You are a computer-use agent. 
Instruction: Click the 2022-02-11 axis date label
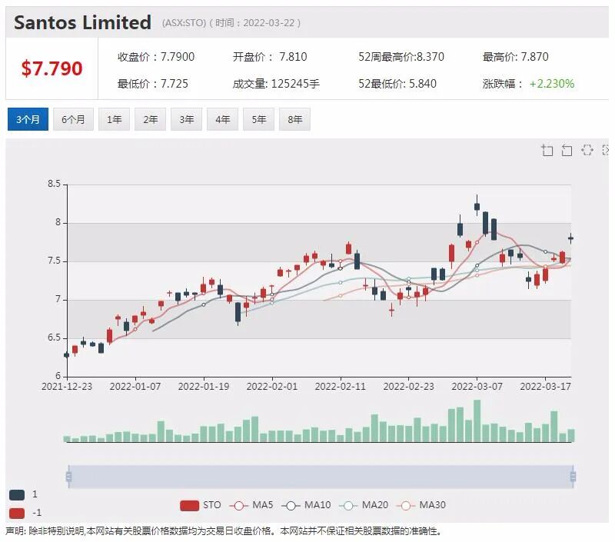(340, 386)
